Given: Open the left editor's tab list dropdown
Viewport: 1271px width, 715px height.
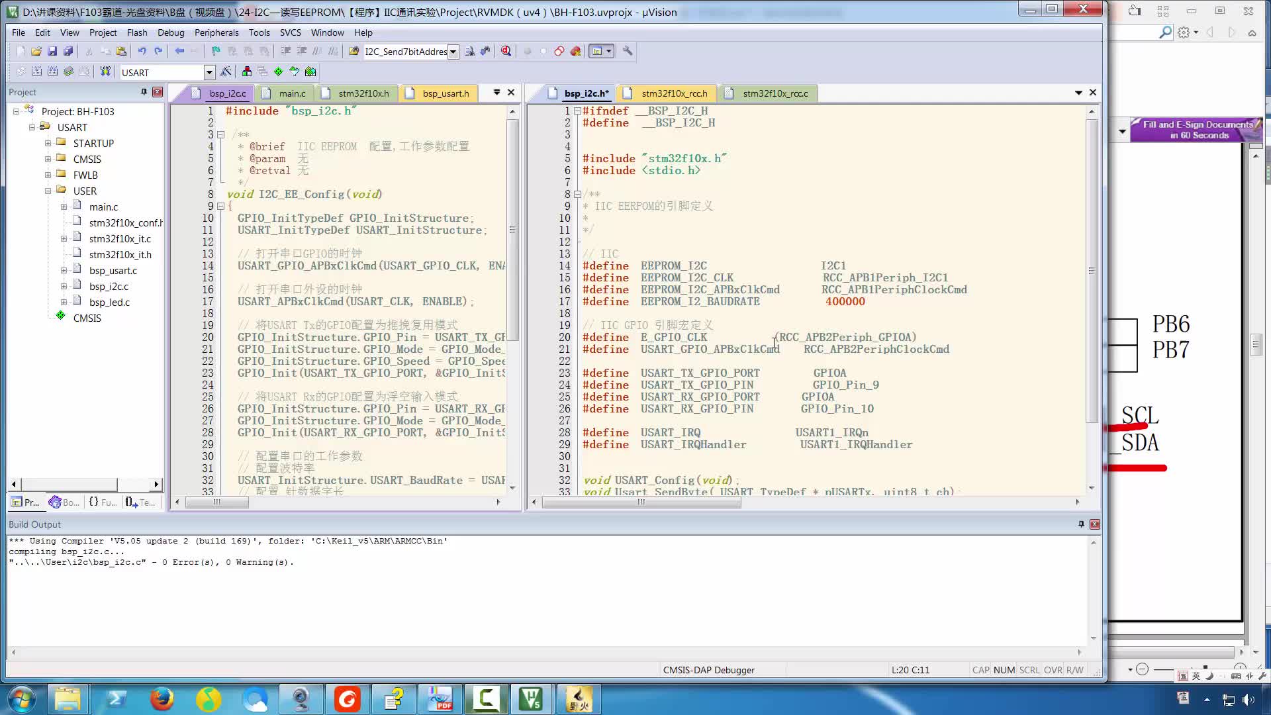Looking at the screenshot, I should tap(496, 93).
